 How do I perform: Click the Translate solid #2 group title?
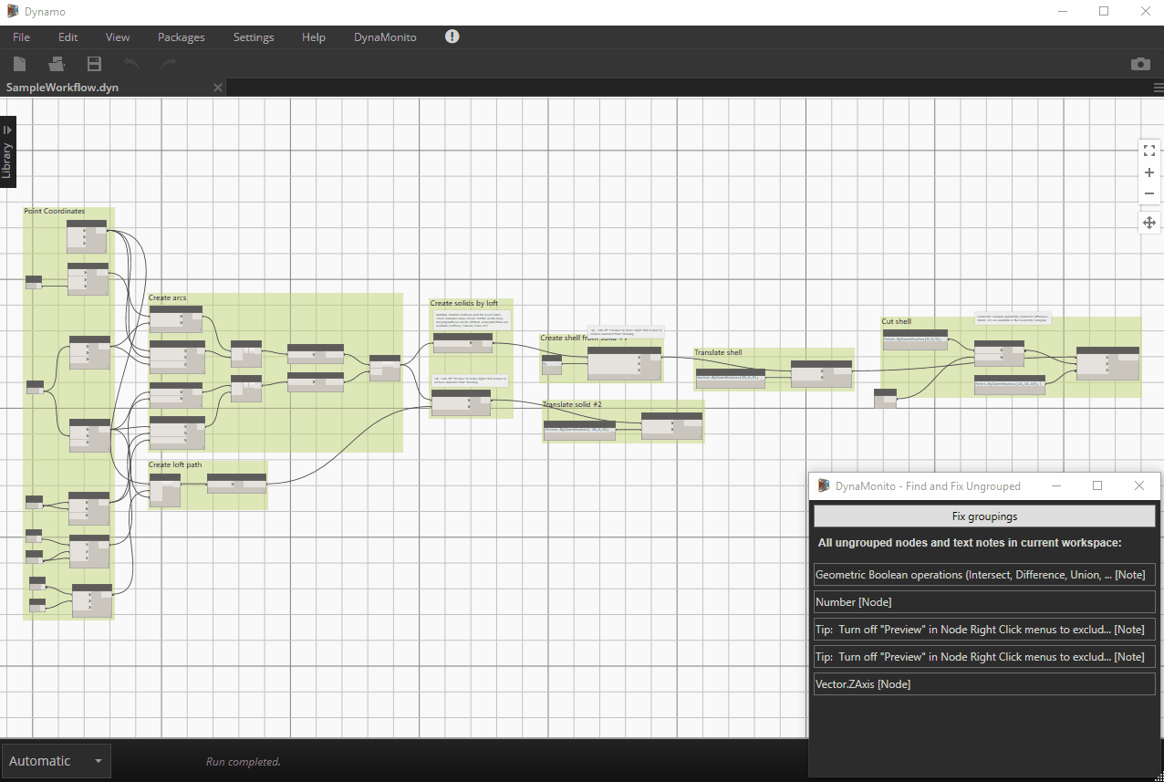pyautogui.click(x=572, y=403)
